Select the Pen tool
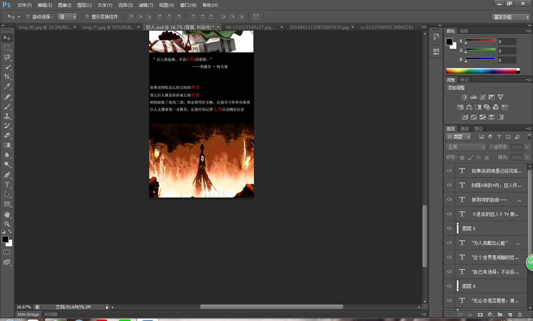This screenshot has width=533, height=321. (7, 175)
